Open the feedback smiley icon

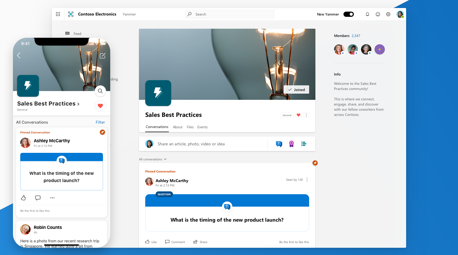tap(378, 14)
